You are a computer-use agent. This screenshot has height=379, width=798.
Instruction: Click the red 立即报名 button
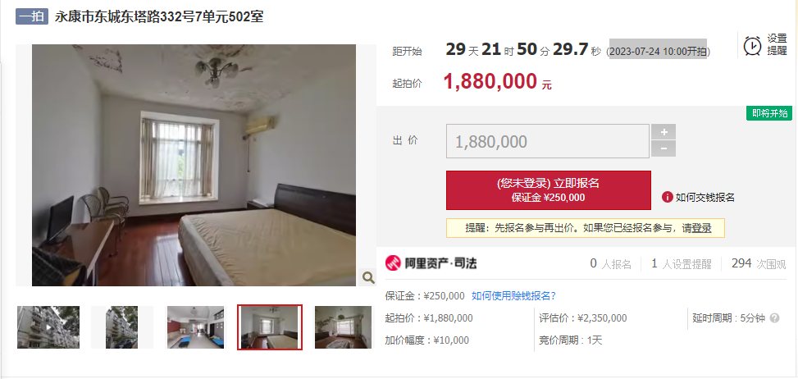point(549,190)
